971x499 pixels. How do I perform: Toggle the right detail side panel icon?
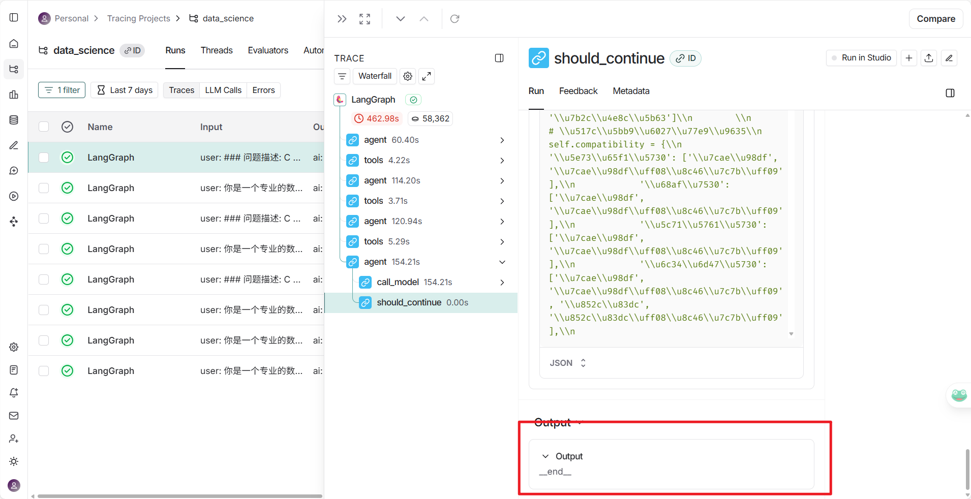click(950, 93)
